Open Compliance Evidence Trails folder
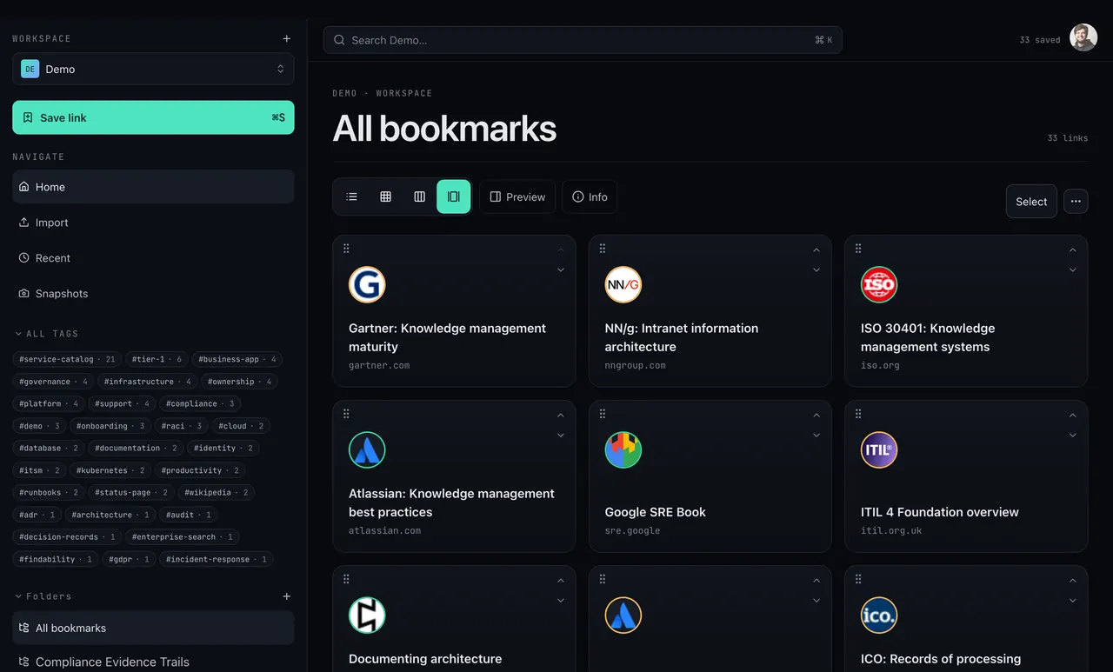The image size is (1113, 672). (153, 662)
